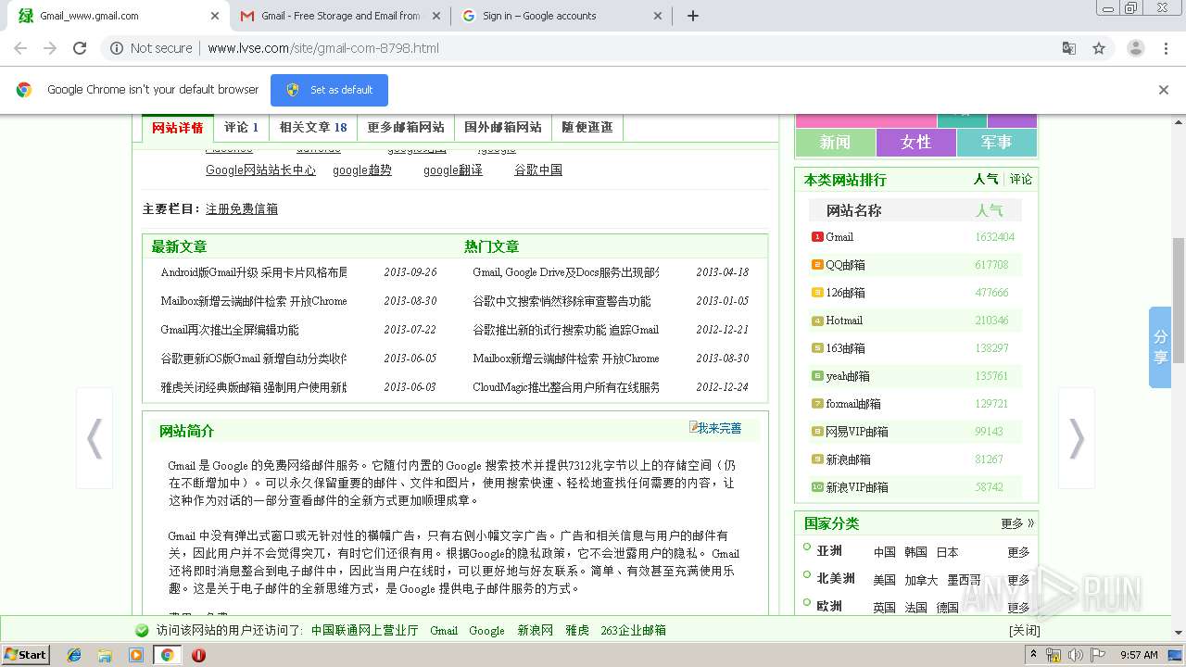Open QQ邮箱 in the ranking list
The image size is (1186, 667).
(x=845, y=265)
